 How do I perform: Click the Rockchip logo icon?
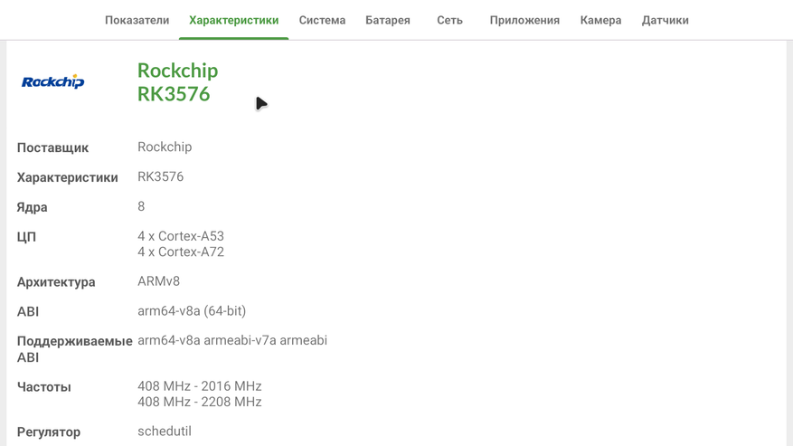[52, 82]
